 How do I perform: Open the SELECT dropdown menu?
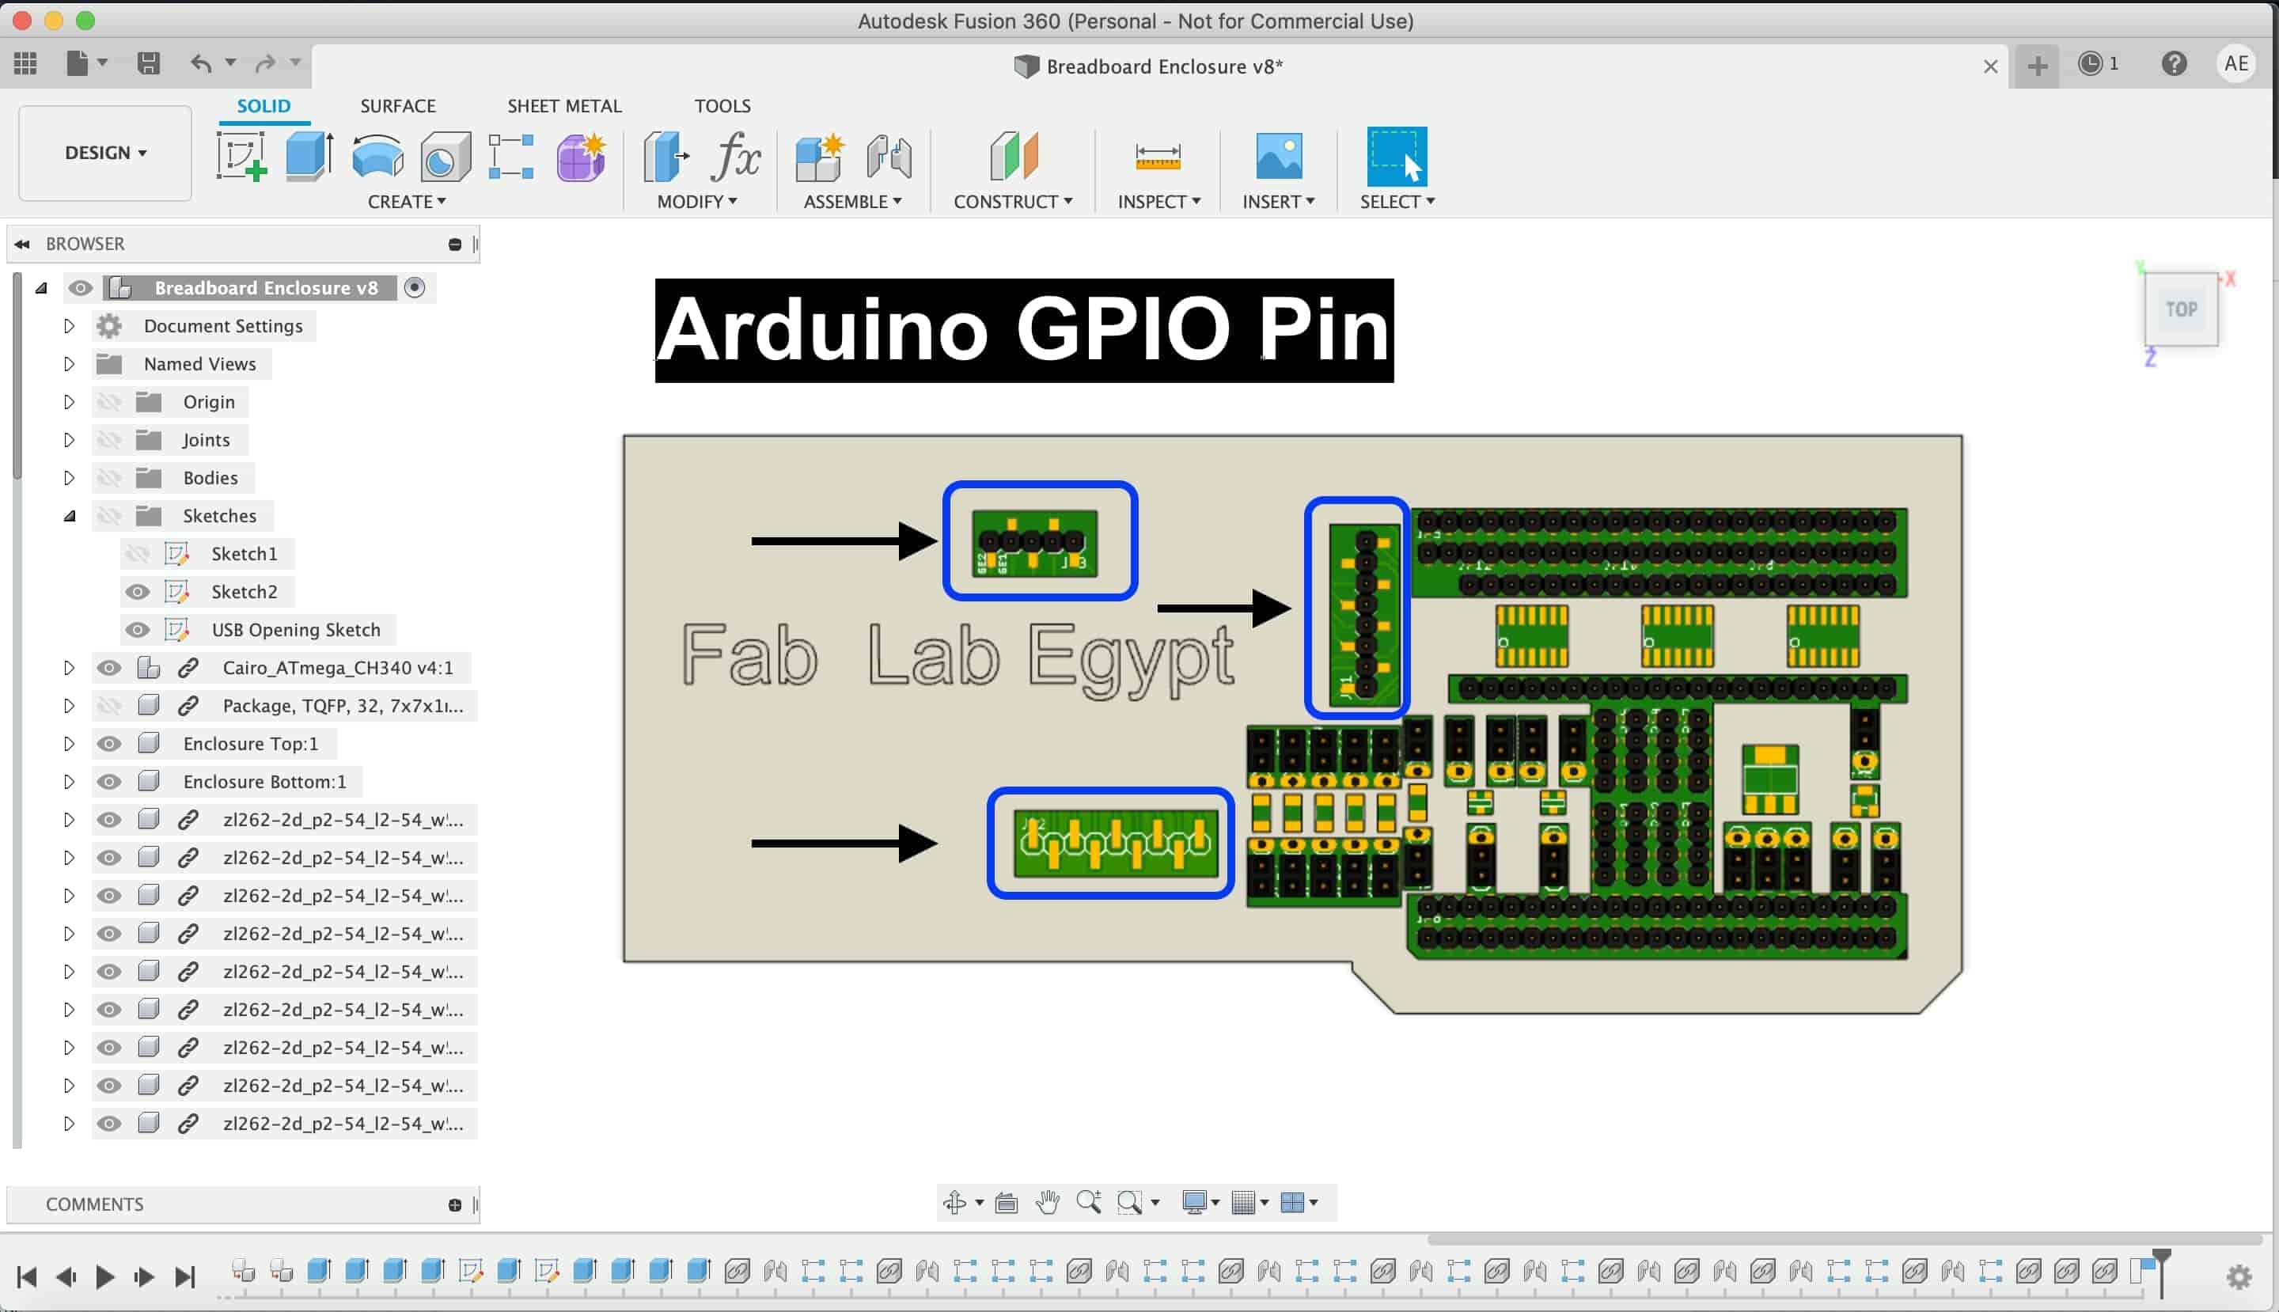coord(1397,202)
